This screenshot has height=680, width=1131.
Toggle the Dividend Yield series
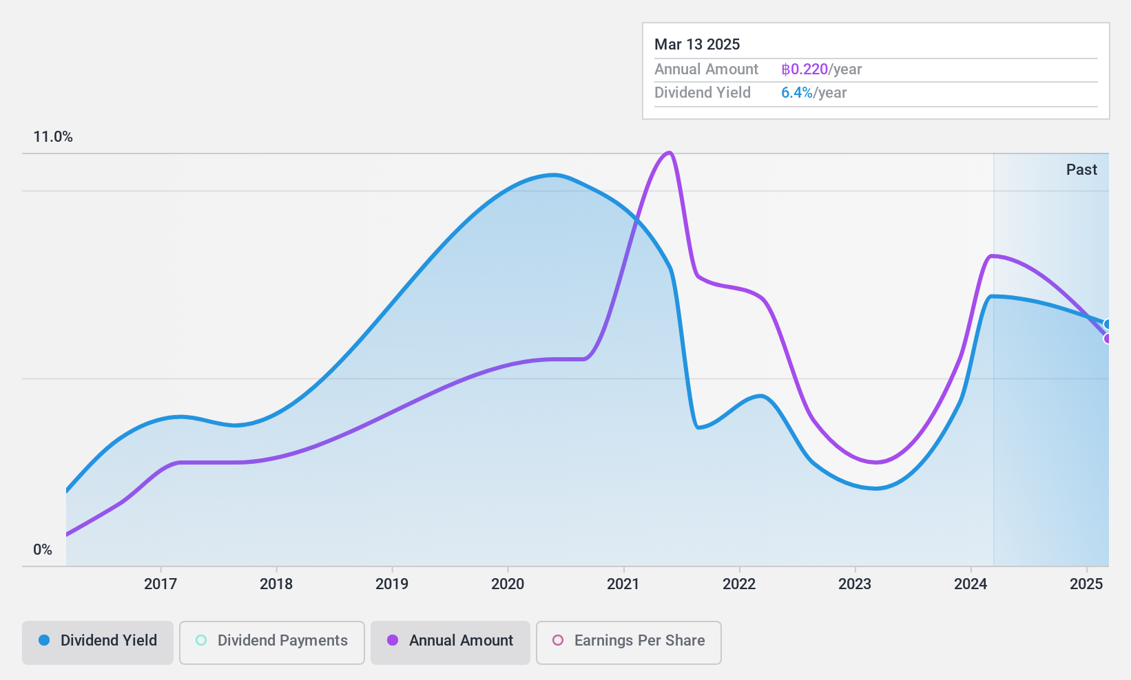[x=98, y=643]
